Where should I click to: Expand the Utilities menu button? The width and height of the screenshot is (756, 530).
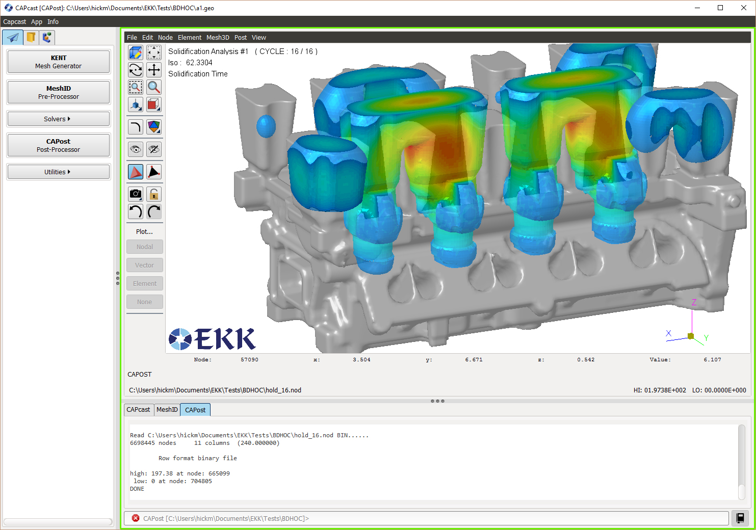(59, 172)
